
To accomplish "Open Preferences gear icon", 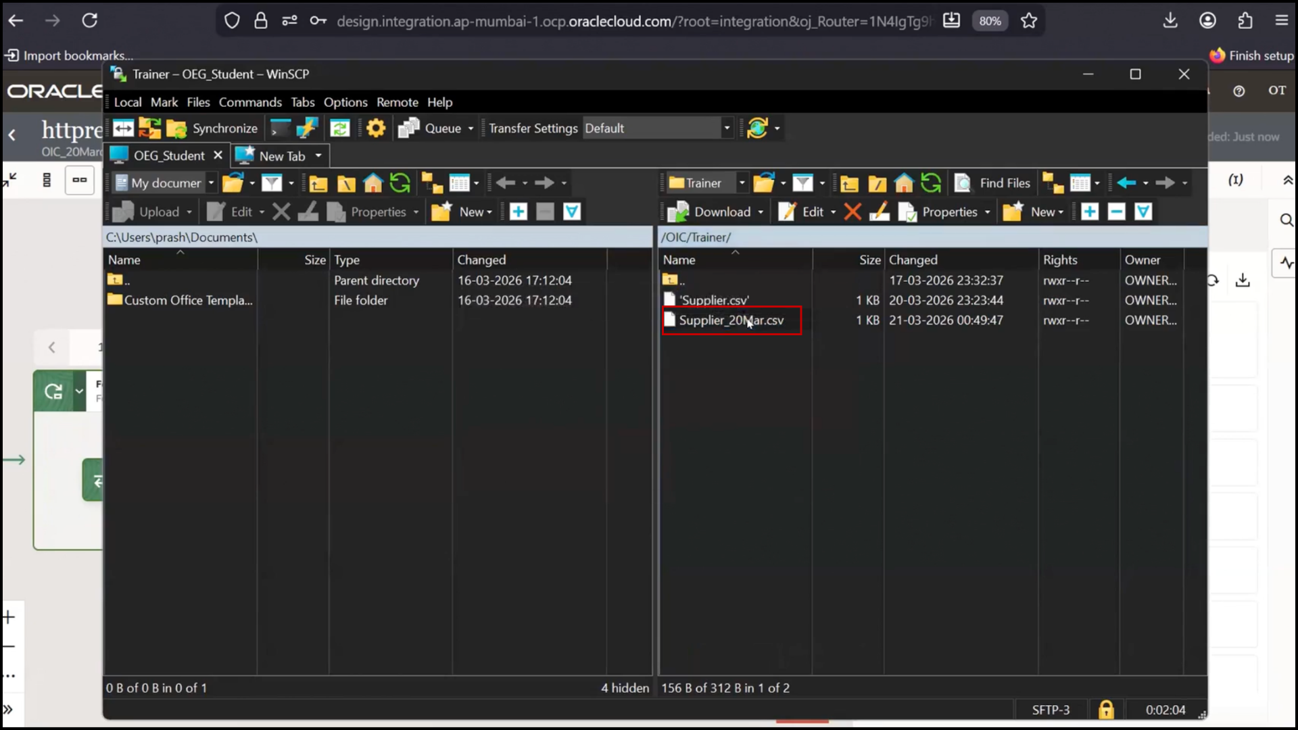I will point(376,128).
